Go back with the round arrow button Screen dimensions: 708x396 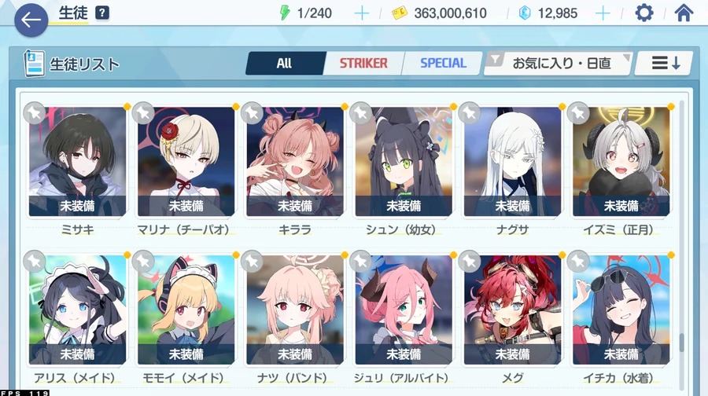pos(31,20)
